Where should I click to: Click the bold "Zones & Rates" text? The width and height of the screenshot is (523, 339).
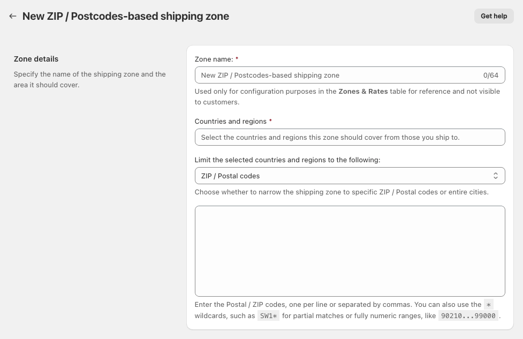[x=363, y=91]
